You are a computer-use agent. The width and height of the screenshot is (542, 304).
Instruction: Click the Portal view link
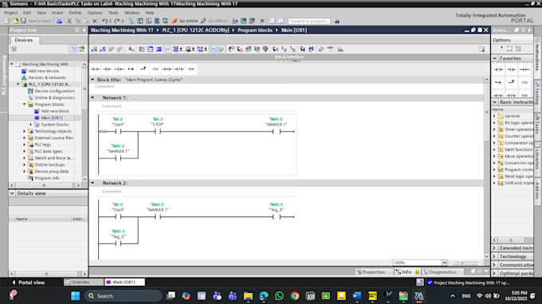pos(29,283)
